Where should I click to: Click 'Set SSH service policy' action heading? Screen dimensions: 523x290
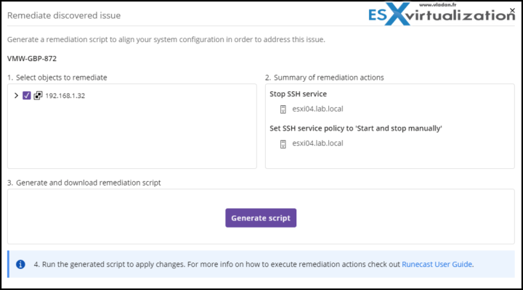[355, 128]
